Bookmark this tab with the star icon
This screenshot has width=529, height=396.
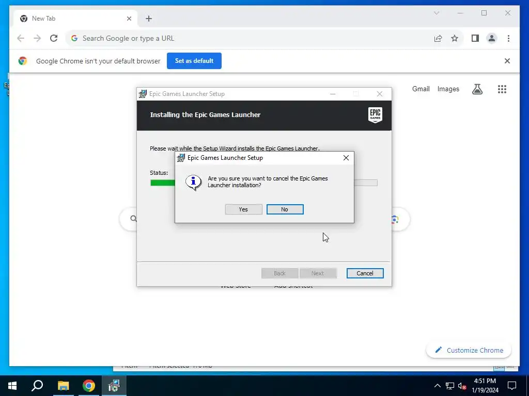tap(455, 38)
